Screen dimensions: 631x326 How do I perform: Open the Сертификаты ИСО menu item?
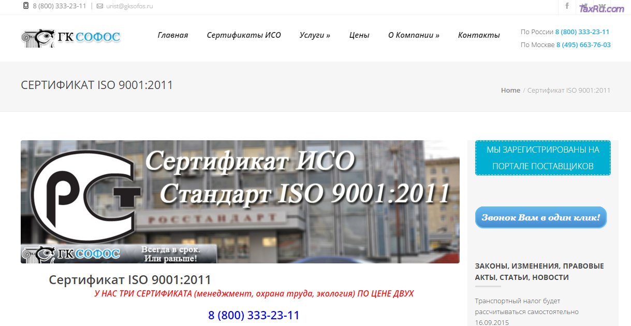243,35
